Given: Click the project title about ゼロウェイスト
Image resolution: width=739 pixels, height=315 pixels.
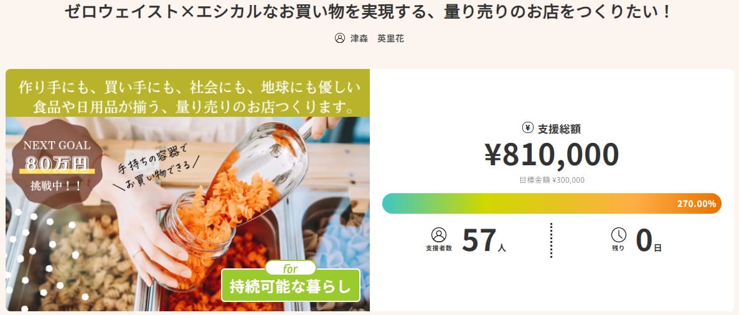Looking at the screenshot, I should coord(369,12).
